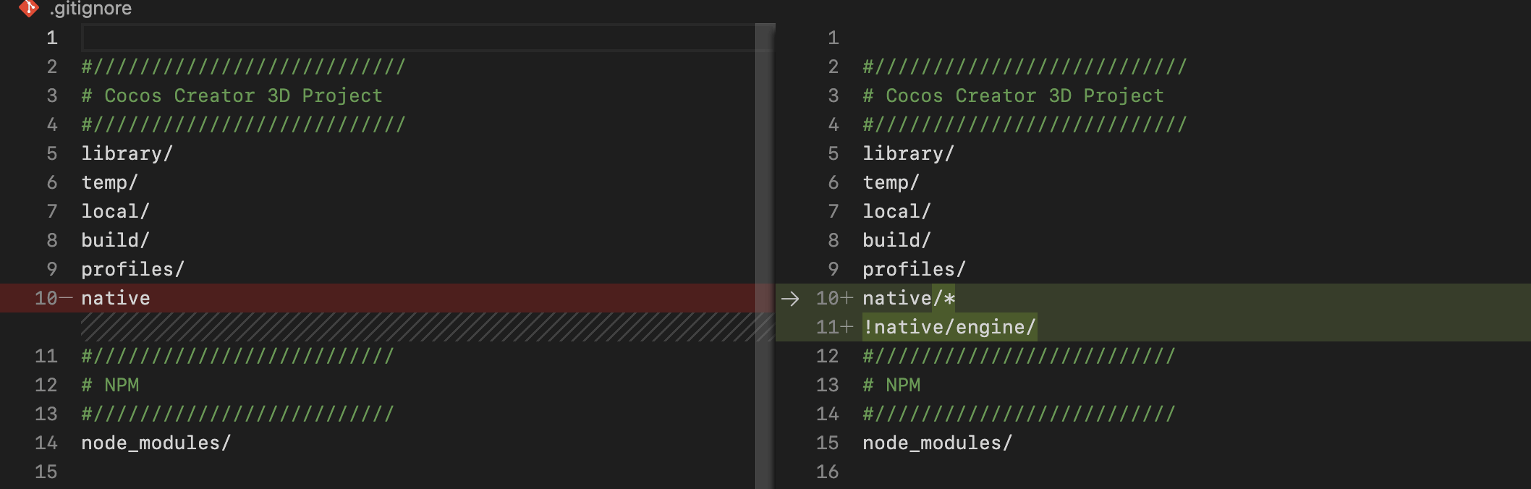Click the deleted 'native' line in left pane
1531x489 pixels.
[x=116, y=298]
